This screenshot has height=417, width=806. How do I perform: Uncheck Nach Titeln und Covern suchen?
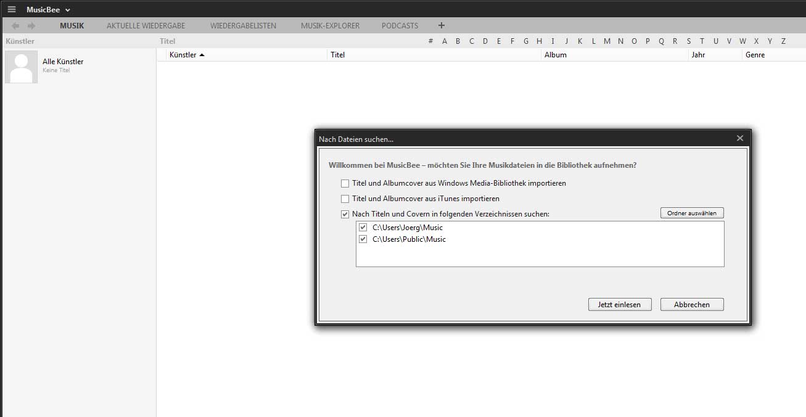click(345, 214)
